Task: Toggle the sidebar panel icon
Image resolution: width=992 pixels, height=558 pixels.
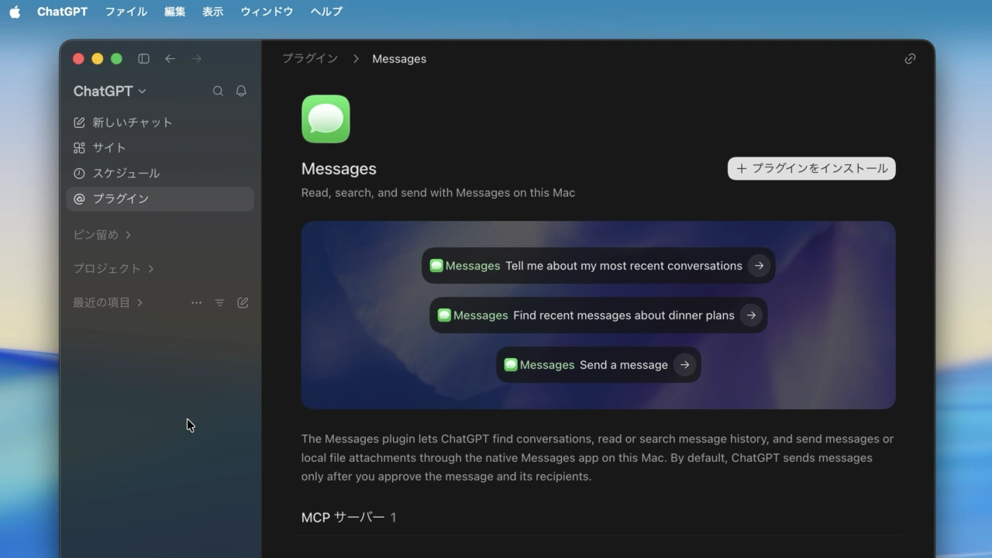Action: tap(143, 59)
